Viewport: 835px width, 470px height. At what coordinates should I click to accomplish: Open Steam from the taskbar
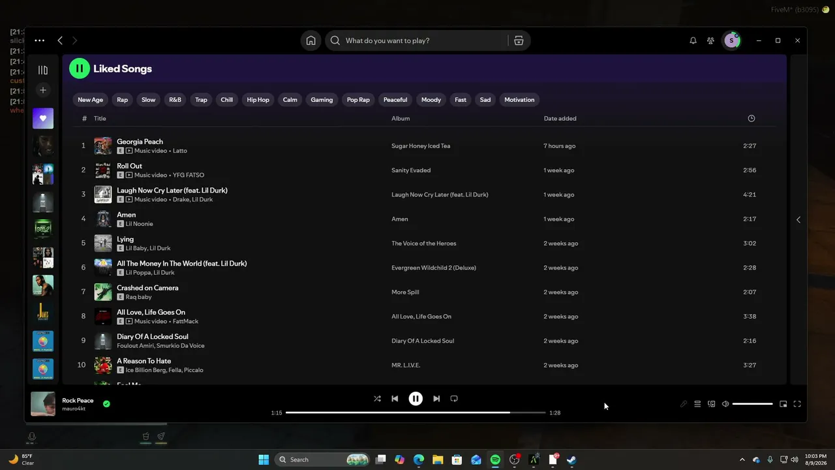[571, 460]
